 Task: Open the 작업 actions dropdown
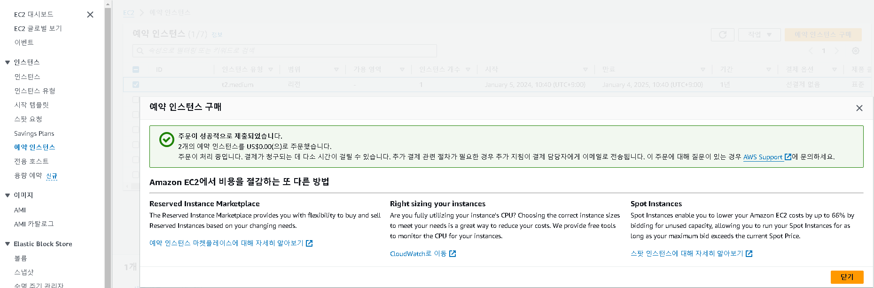(759, 35)
